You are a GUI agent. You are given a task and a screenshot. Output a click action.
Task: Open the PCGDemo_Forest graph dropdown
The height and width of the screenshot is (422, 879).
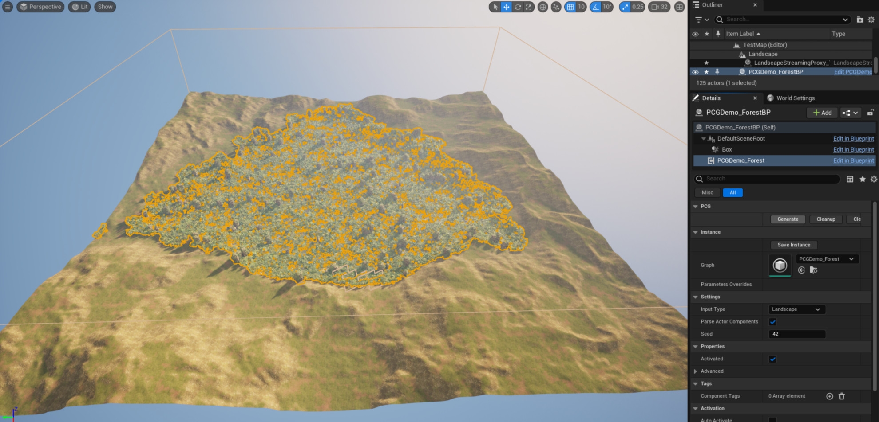coord(826,259)
